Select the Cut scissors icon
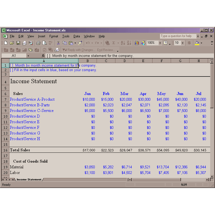The height and width of the screenshot is (215, 215). [58, 43]
